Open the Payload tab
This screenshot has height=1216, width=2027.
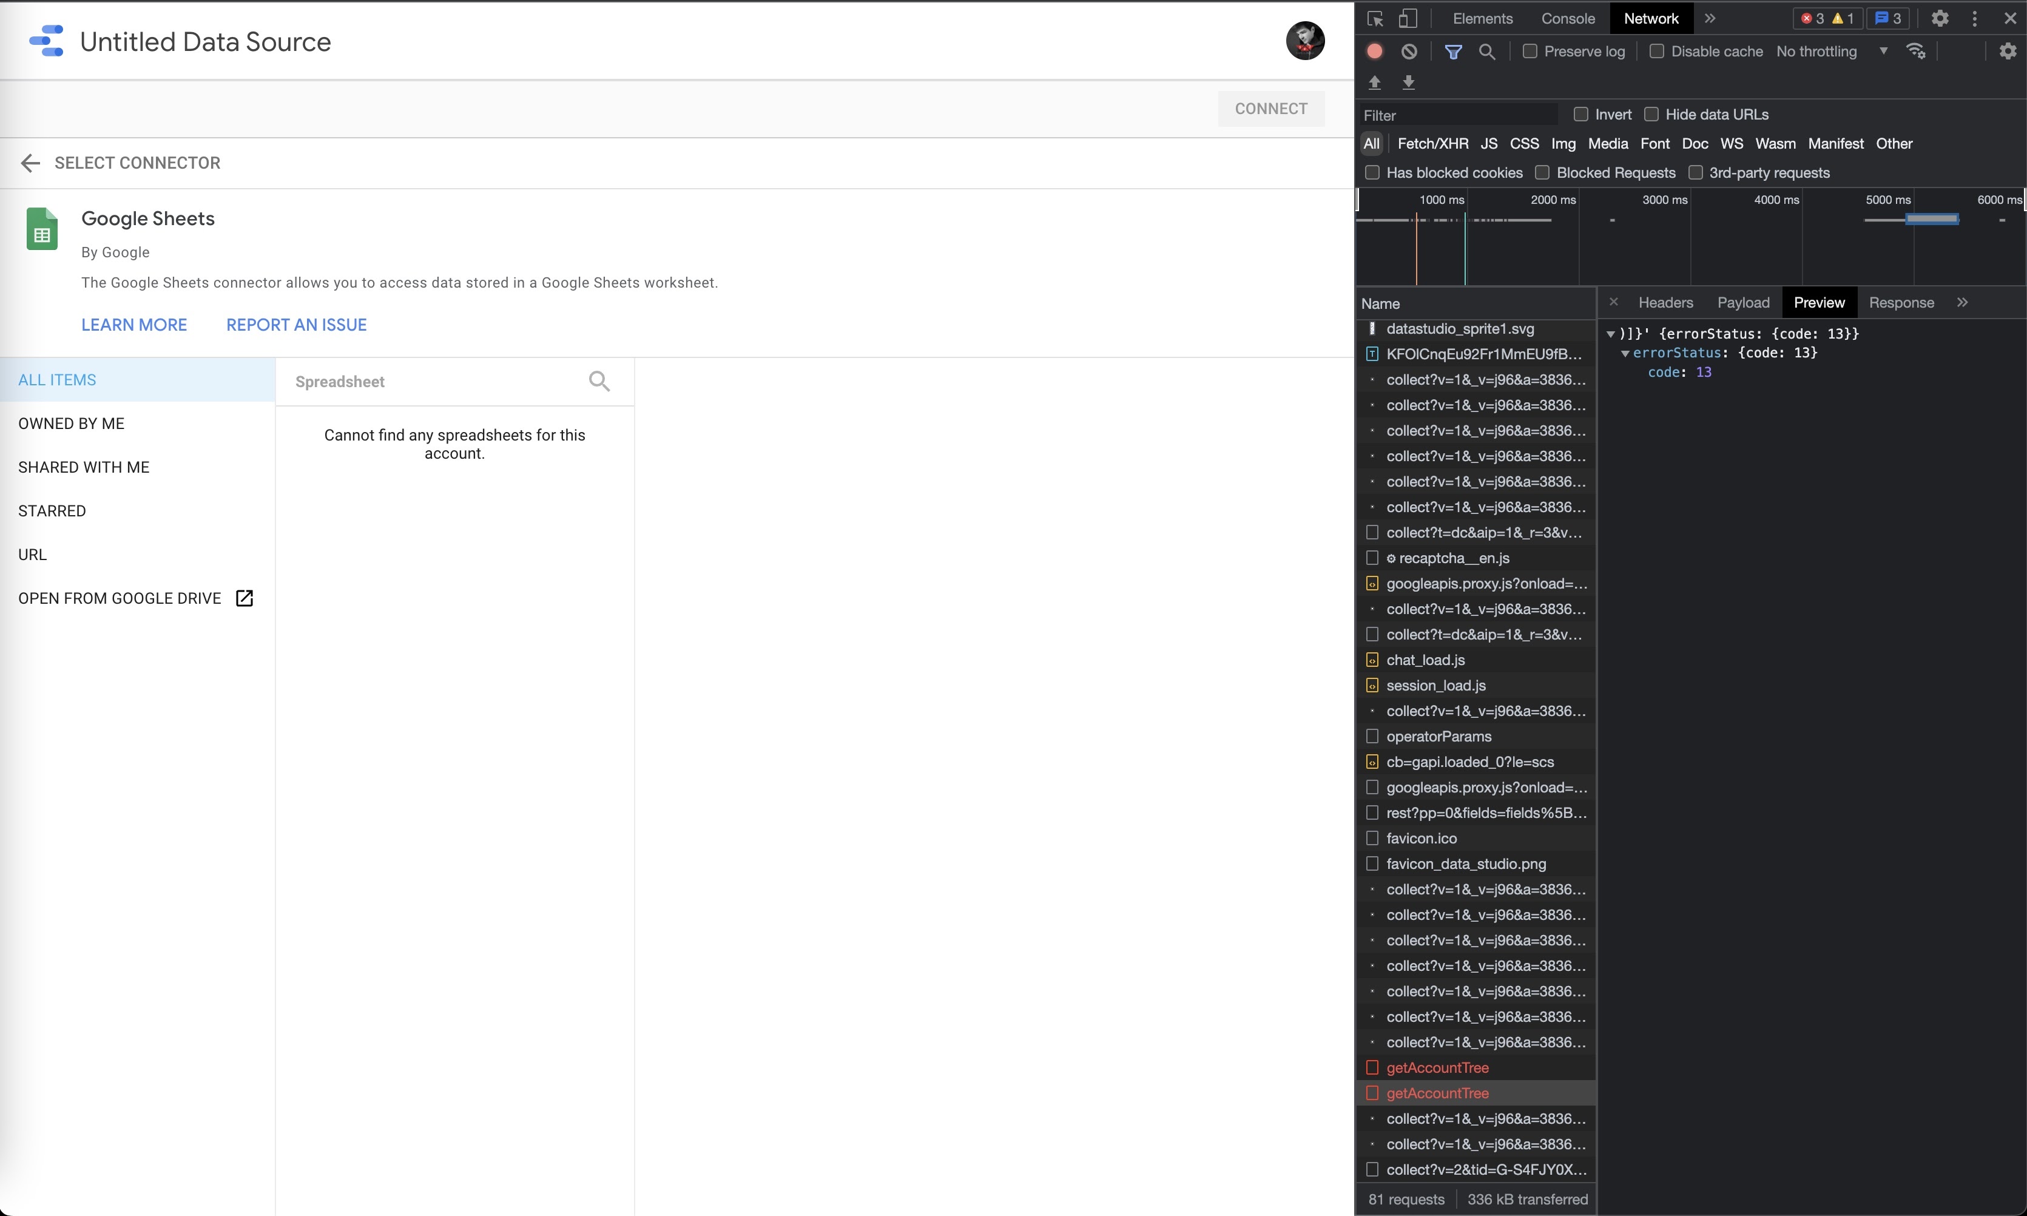click(x=1742, y=302)
